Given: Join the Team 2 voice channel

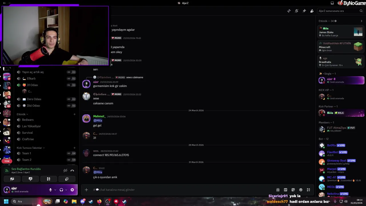Looking at the screenshot, I should pyautogui.click(x=46, y=160).
